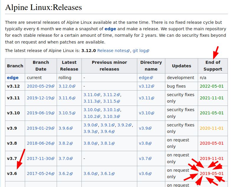The image size is (232, 187).
Task: Open the 3.6.0 previous release link
Action: (x=90, y=173)
